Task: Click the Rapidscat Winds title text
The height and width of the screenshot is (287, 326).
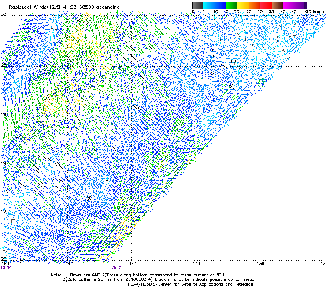Action: click(64, 8)
